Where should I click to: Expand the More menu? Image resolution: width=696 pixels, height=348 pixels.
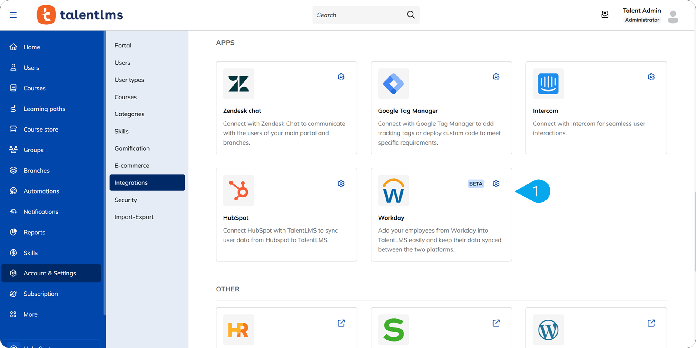(51, 314)
